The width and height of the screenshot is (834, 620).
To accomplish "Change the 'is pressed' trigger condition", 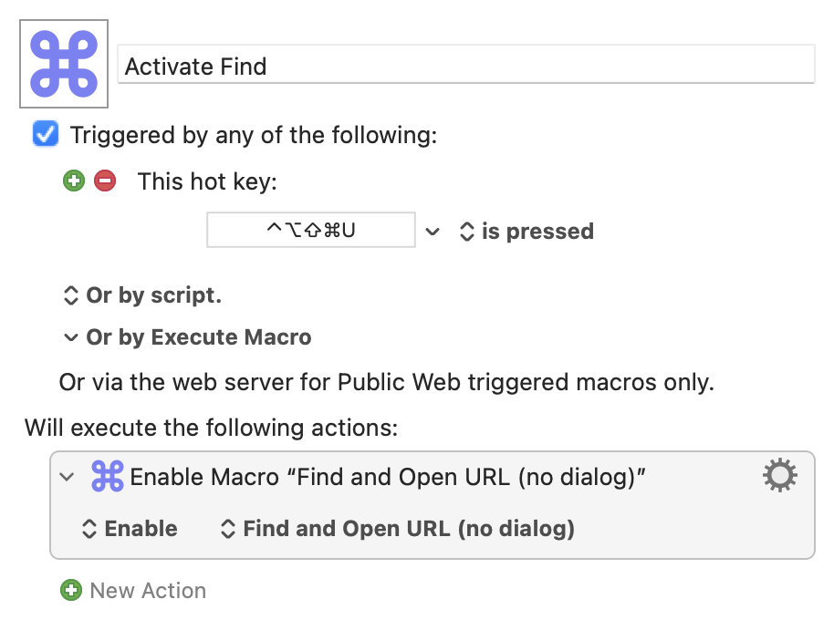I will point(526,231).
